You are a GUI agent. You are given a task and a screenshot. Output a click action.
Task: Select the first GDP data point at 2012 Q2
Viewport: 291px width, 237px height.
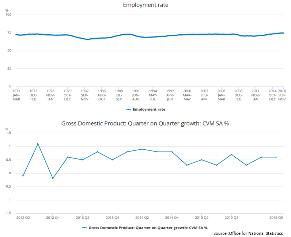point(23,176)
